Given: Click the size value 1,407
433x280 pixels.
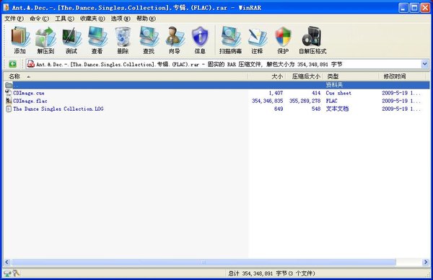Looking at the screenshot, I should tap(276, 93).
